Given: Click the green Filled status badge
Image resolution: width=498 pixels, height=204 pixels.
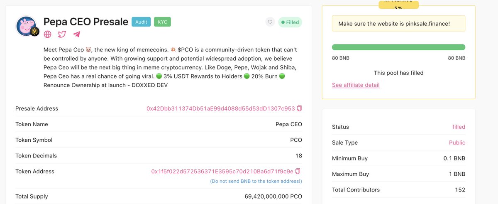Looking at the screenshot, I should pyautogui.click(x=290, y=22).
